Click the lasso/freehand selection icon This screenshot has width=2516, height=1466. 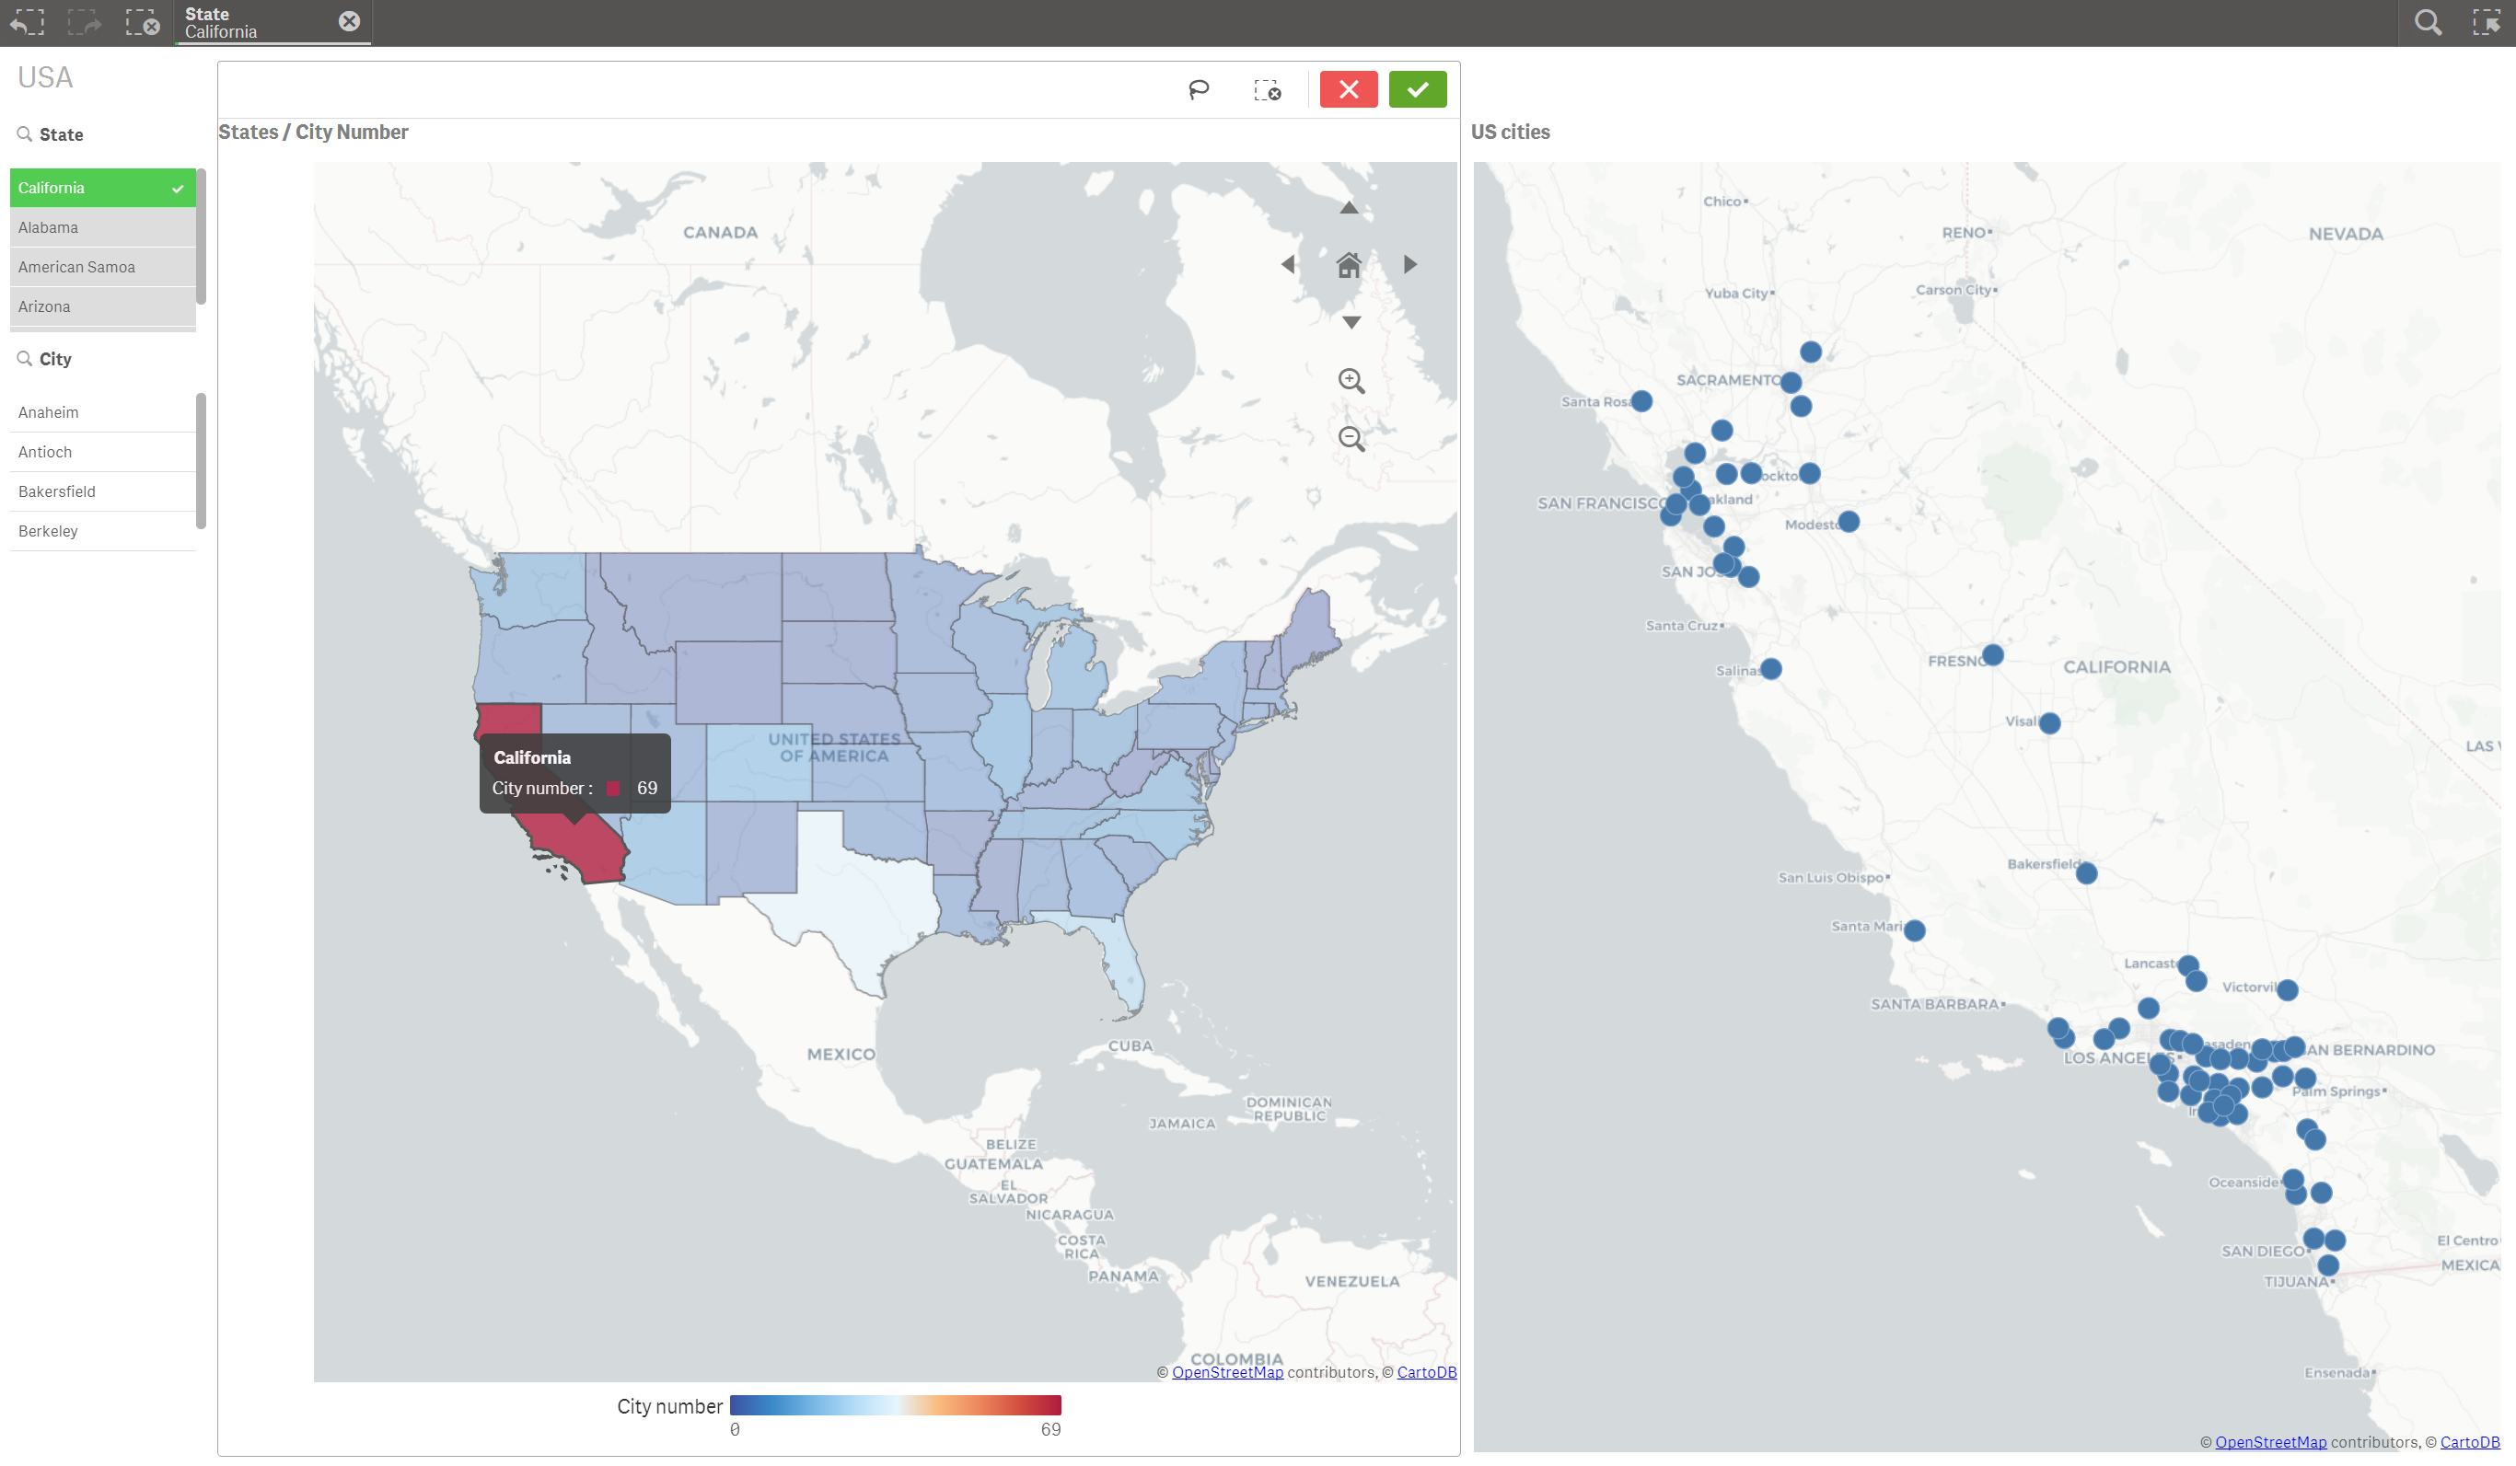click(x=1201, y=89)
